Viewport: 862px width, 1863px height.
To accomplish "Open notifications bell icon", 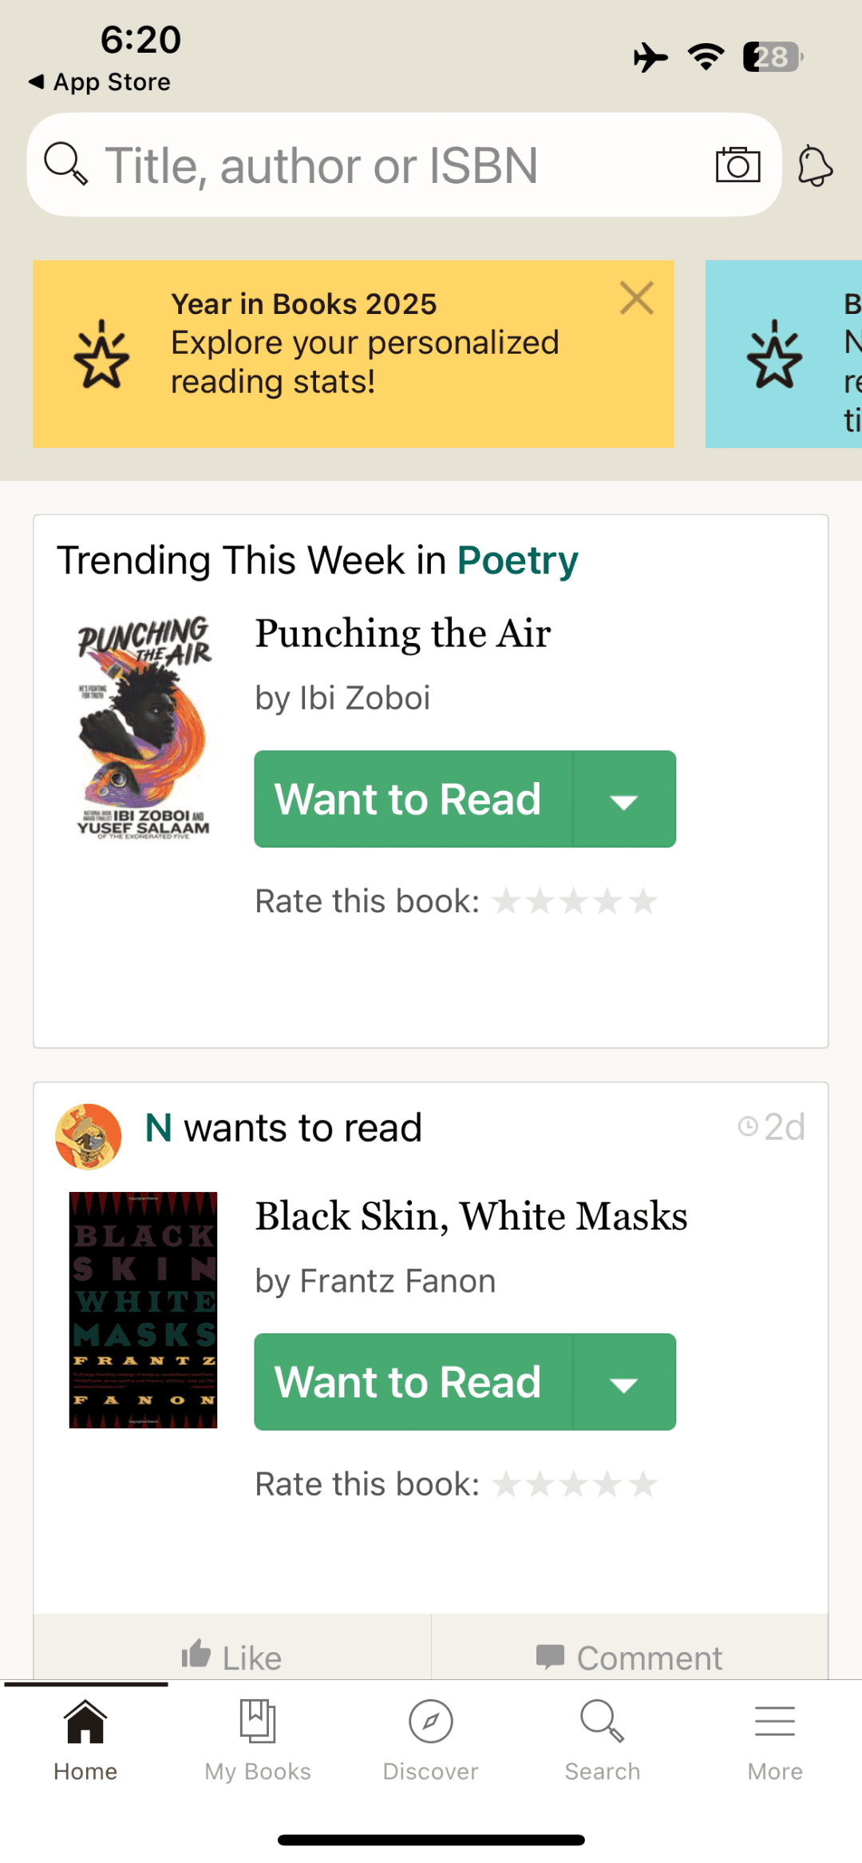I will 815,165.
